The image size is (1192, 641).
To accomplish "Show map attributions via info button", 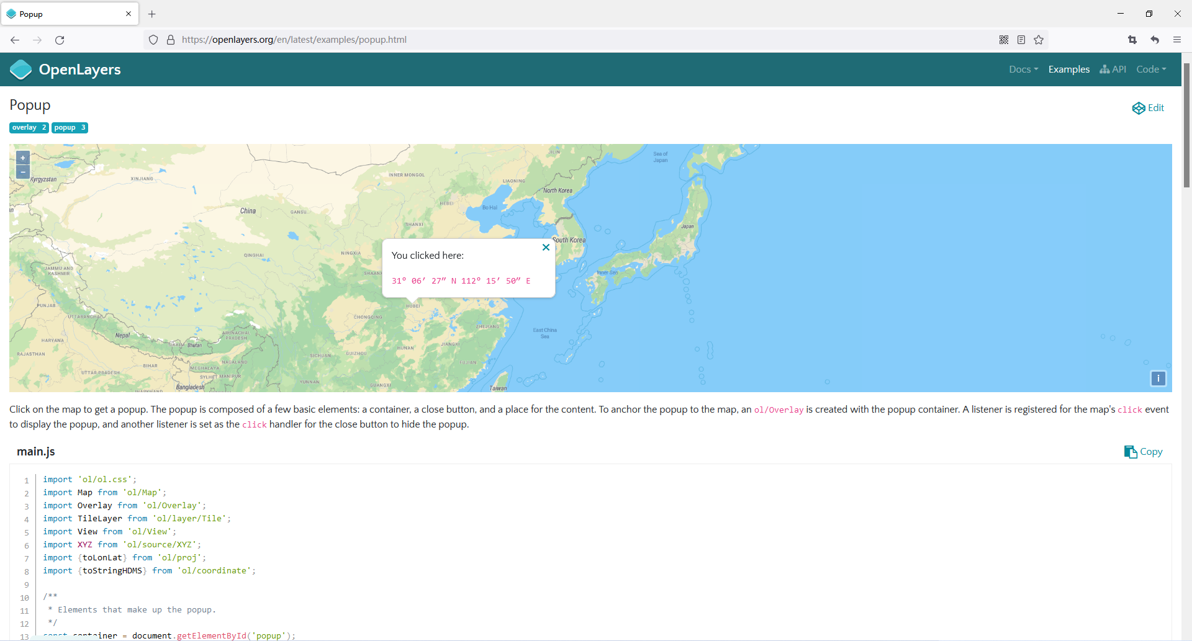I will (x=1158, y=379).
